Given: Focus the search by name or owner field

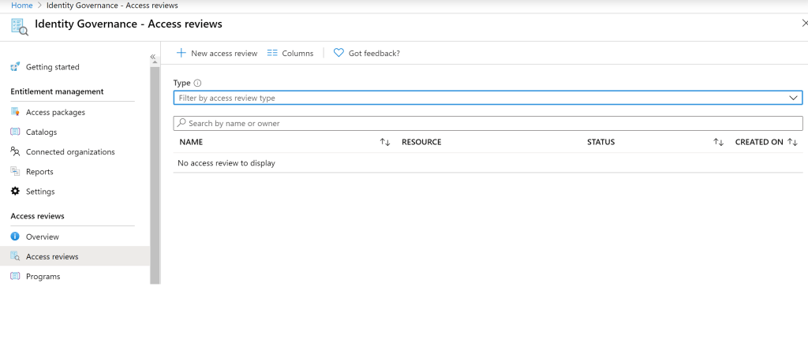Looking at the screenshot, I should (488, 123).
